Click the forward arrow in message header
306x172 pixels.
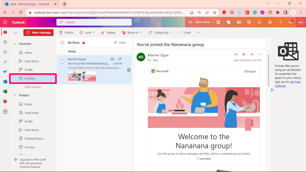click(x=252, y=54)
